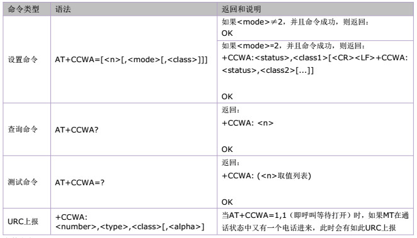Click the 命令类型 column header
This screenshot has width=417, height=238.
23,9
